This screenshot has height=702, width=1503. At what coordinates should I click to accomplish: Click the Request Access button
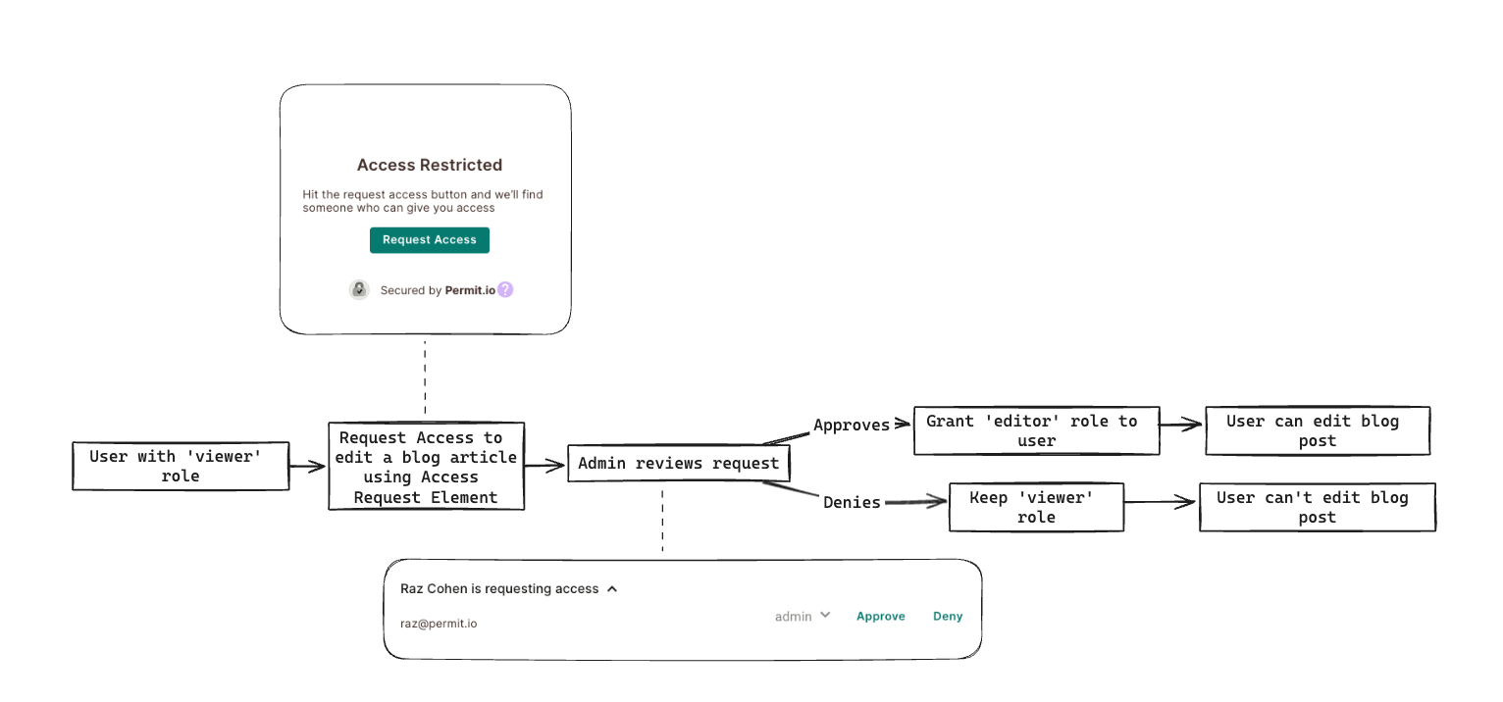coord(429,240)
